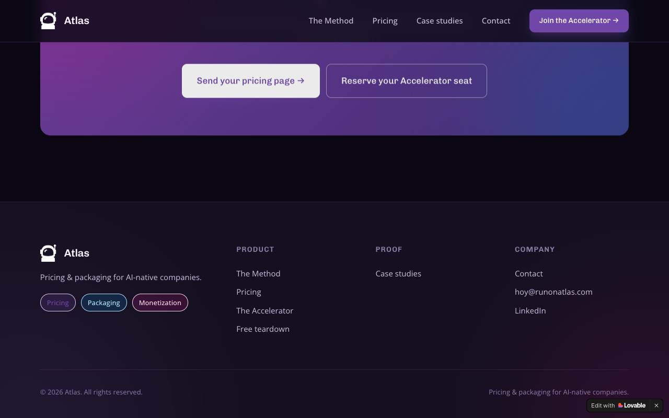Click Send your pricing page button

pos(251,81)
